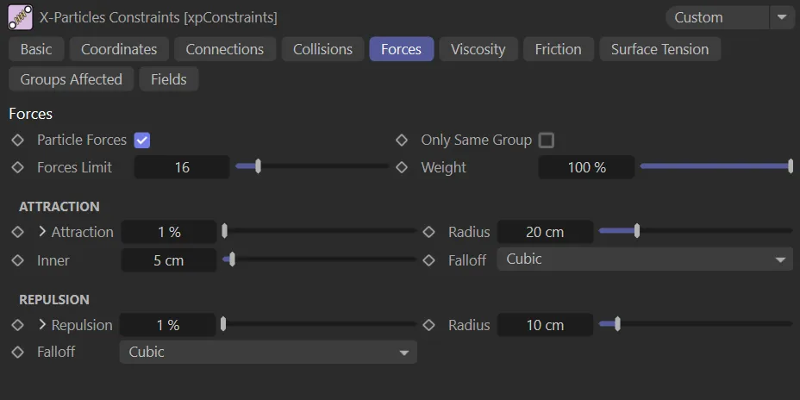800x400 pixels.
Task: Click keyframe diamond for Only Same Group
Action: 402,140
